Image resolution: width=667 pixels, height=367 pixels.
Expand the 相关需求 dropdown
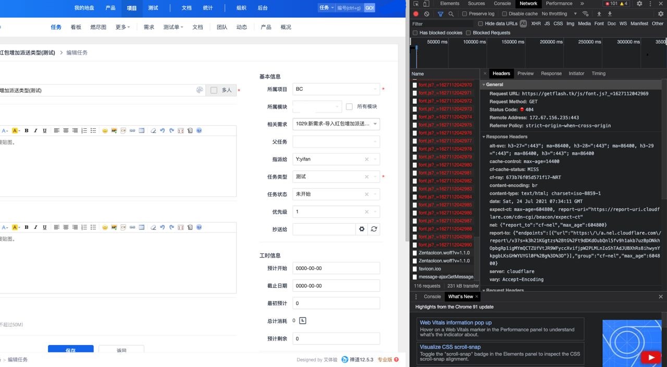pyautogui.click(x=336, y=124)
